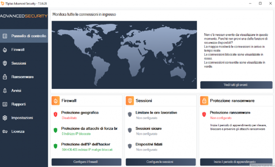The height and width of the screenshot is (167, 275).
Task: Click red shield beside Protezione geografica
Action: point(55,114)
